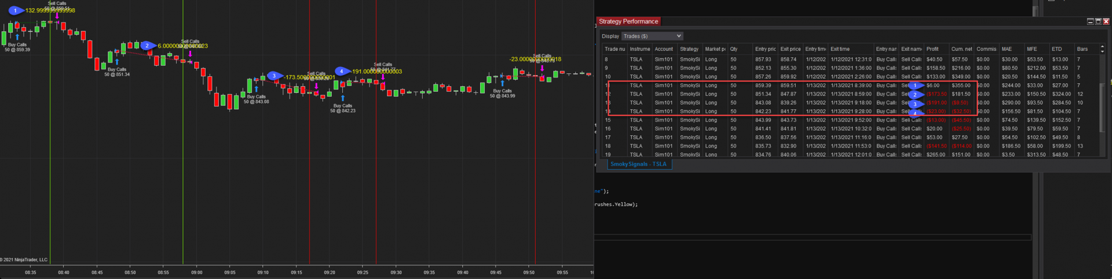Maximize the Strategy Performance window

(1098, 21)
